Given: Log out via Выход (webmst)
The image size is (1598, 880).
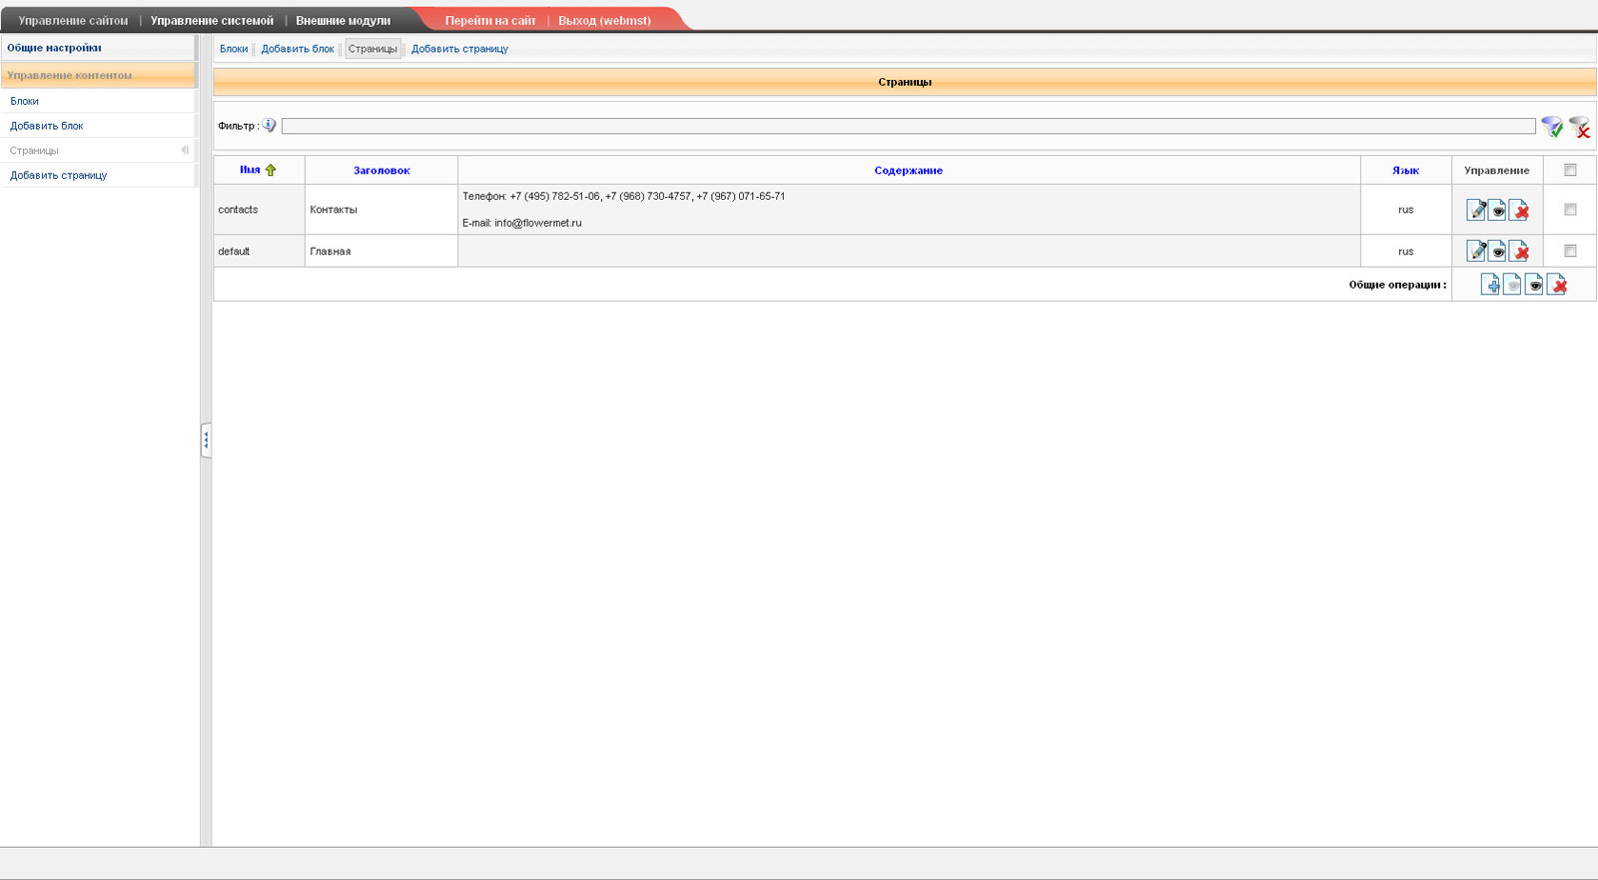Looking at the screenshot, I should point(604,20).
